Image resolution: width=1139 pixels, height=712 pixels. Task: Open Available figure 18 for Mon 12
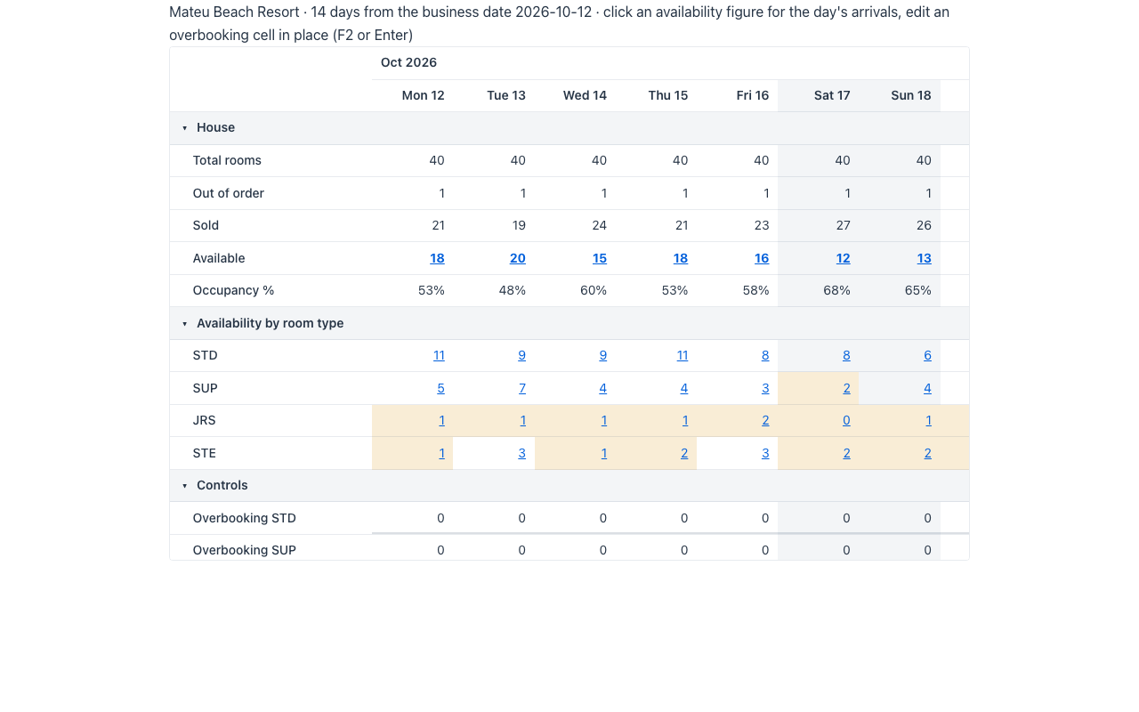click(437, 258)
